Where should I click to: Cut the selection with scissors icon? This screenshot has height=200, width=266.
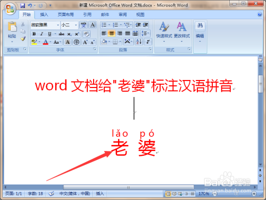click(x=23, y=24)
